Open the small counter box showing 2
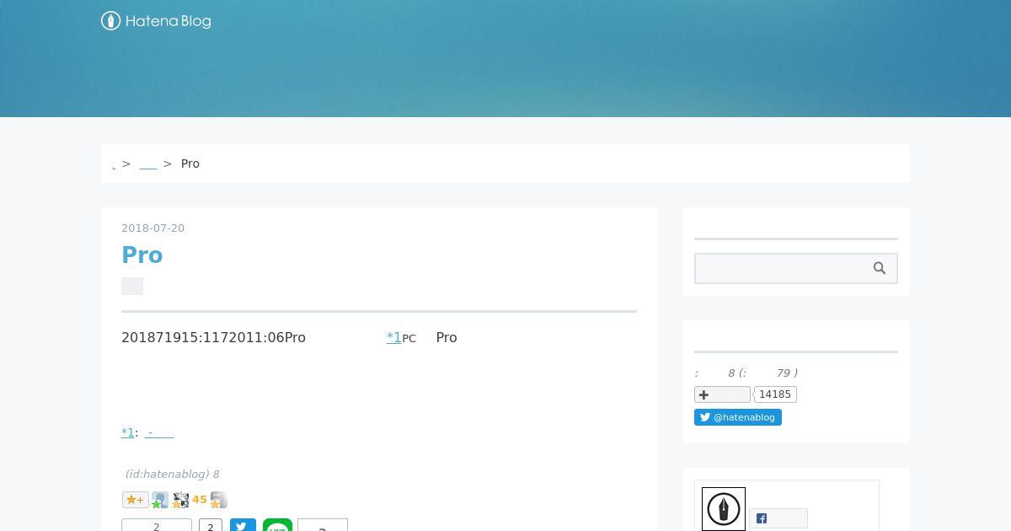Image resolution: width=1011 pixels, height=531 pixels. tap(210, 525)
